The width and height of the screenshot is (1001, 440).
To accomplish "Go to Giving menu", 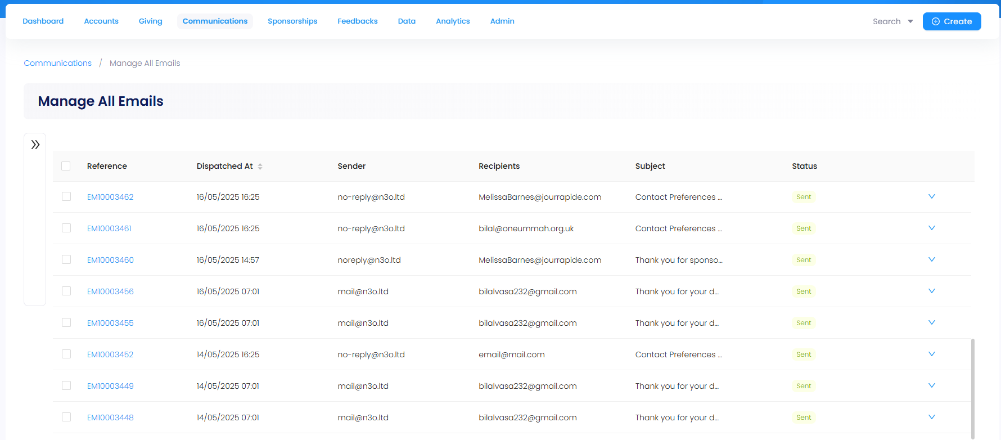I will tap(151, 21).
